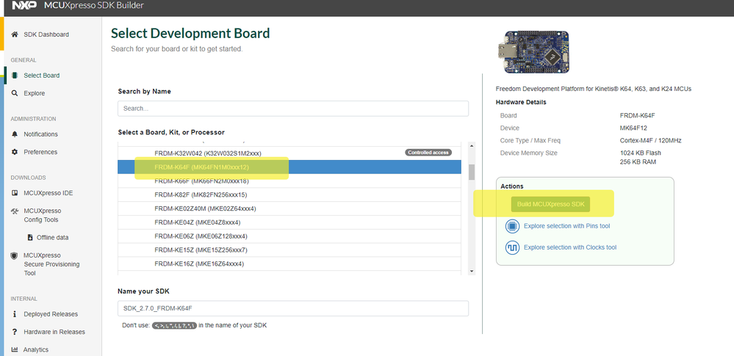Click the Analytics chart icon
The image size is (734, 356).
pos(15,349)
